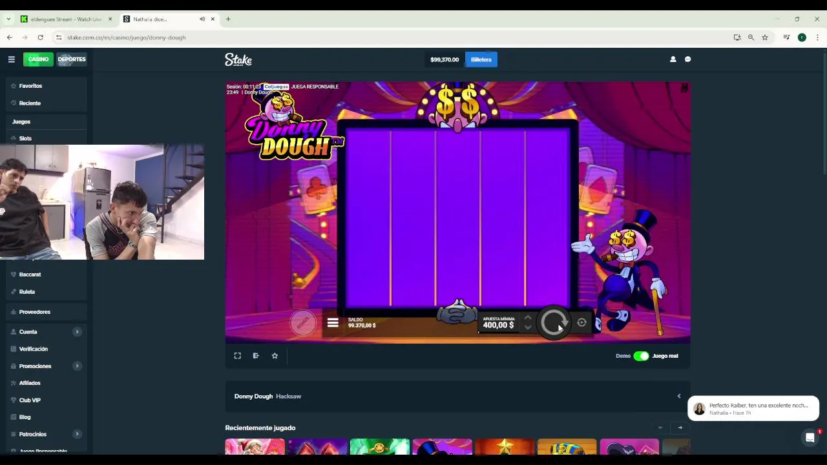The height and width of the screenshot is (465, 827).
Task: Click the Juegos heading in the sidebar
Action: pyautogui.click(x=21, y=121)
